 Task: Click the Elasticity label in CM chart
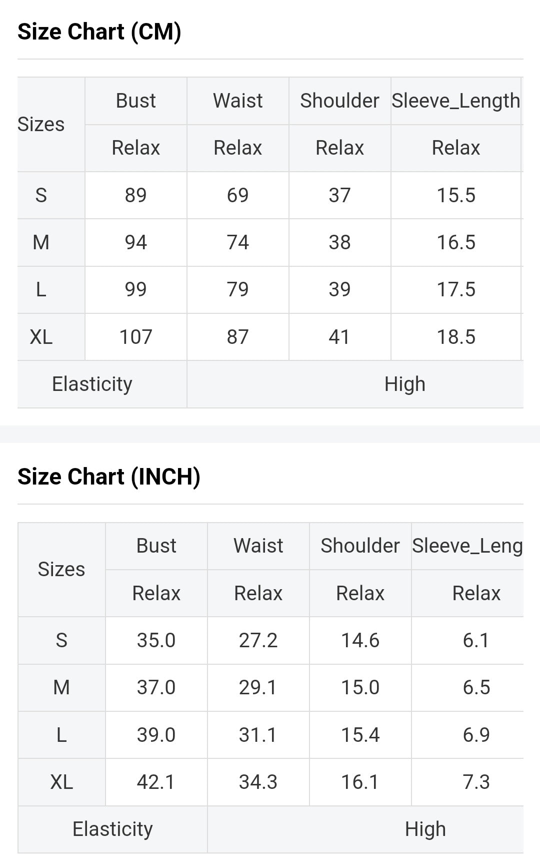click(x=92, y=384)
